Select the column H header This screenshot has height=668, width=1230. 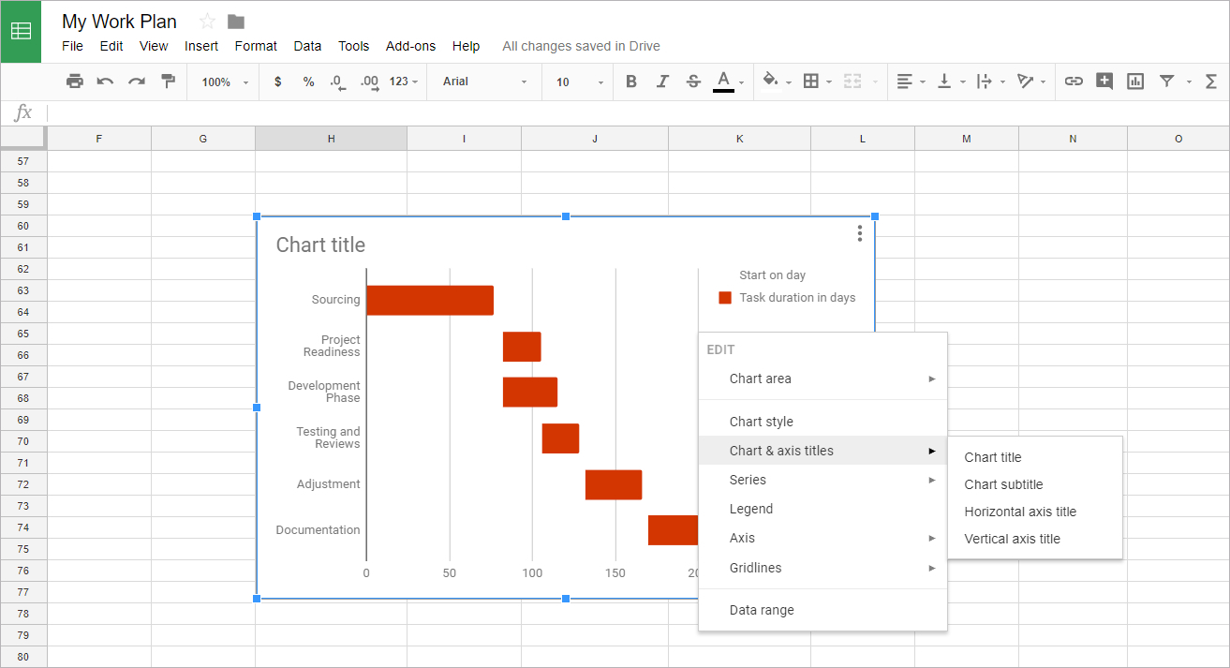click(x=331, y=139)
